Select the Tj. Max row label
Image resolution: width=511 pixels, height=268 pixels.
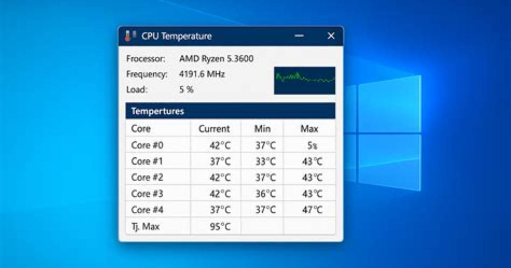click(x=145, y=227)
